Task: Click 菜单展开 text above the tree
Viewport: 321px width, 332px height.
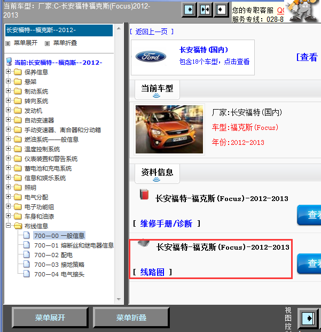Action: click(26, 43)
